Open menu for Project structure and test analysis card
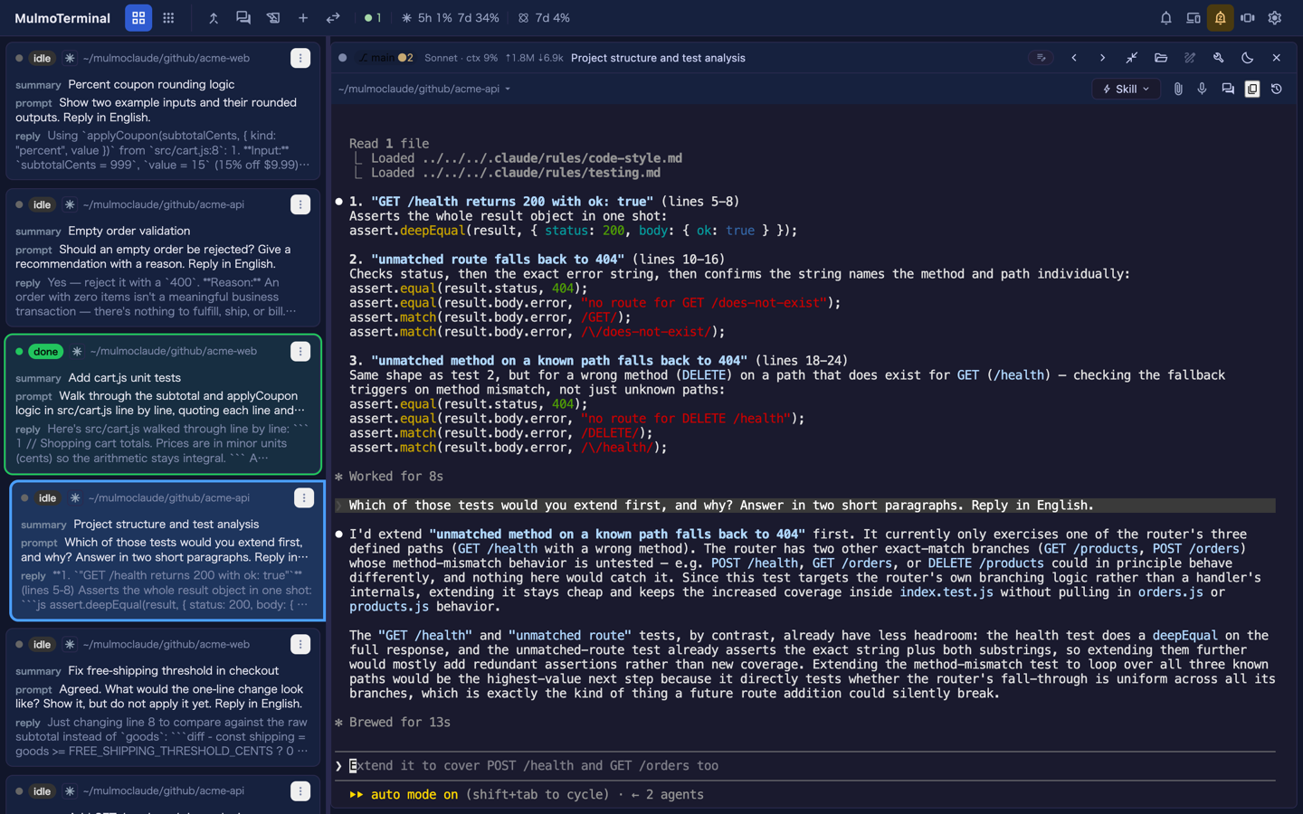Image resolution: width=1303 pixels, height=814 pixels. click(x=304, y=497)
